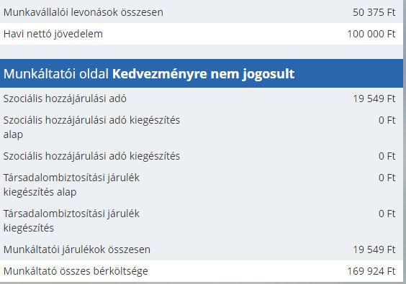Click the Társadalombiztosítási járulék kiegészítés label
Viewport: 406px width, 284px height.
(x=71, y=221)
